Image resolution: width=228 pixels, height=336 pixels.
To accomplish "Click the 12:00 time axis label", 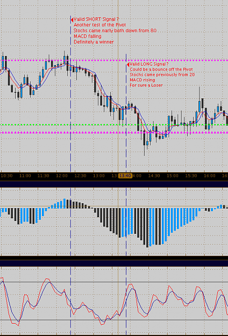I will coord(62,176).
